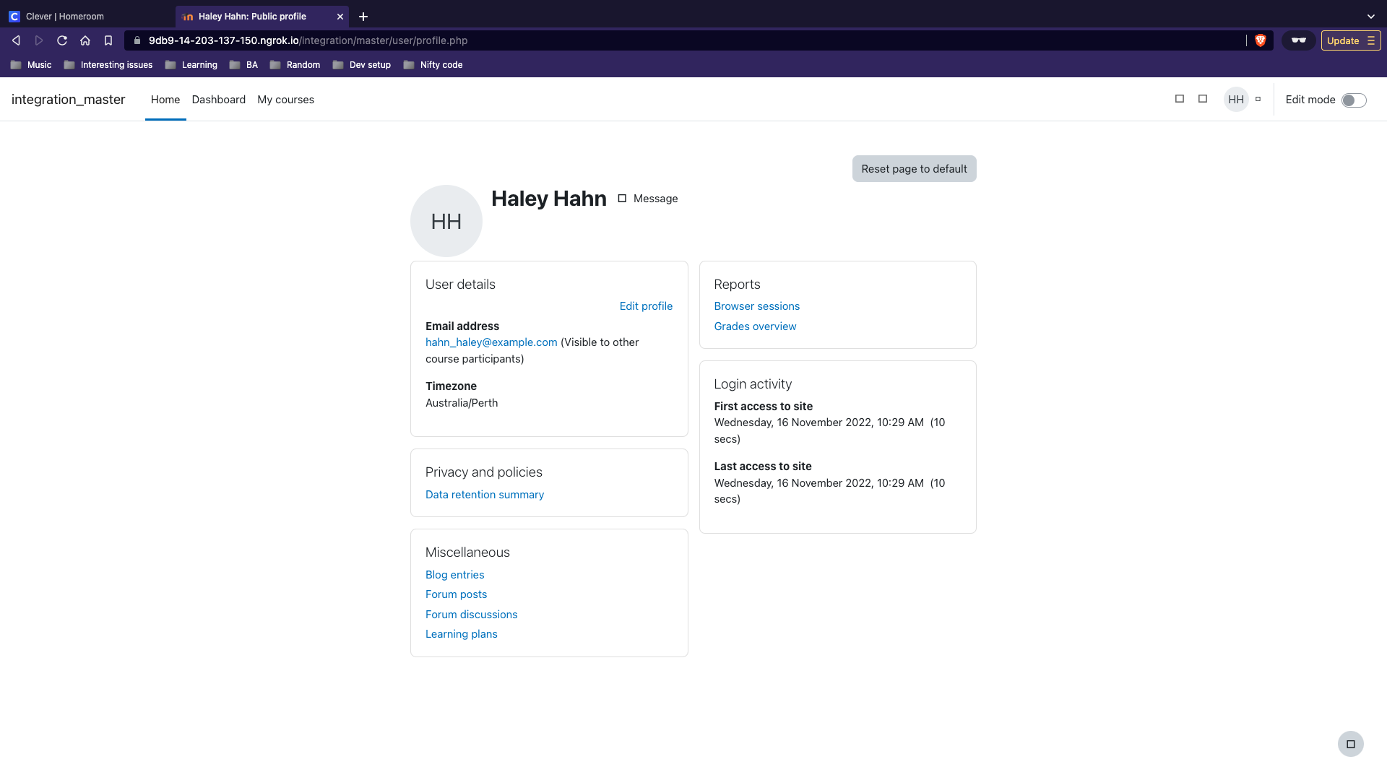Click the large HH profile picture
1387x780 pixels.
(x=446, y=221)
